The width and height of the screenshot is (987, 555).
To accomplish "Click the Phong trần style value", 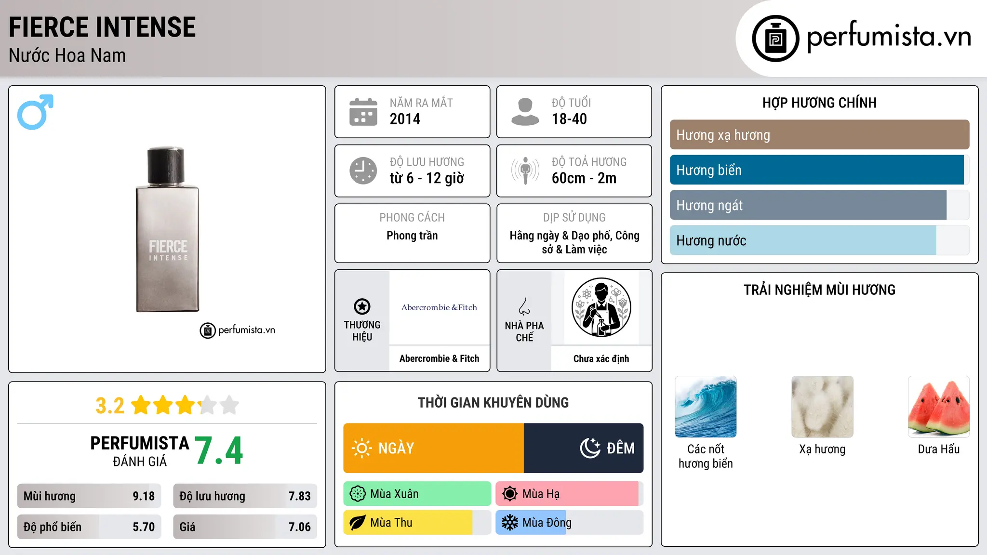I will (412, 236).
